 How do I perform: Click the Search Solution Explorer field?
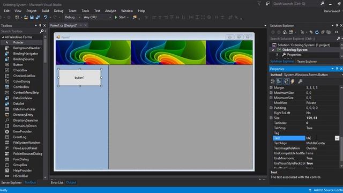[303, 39]
